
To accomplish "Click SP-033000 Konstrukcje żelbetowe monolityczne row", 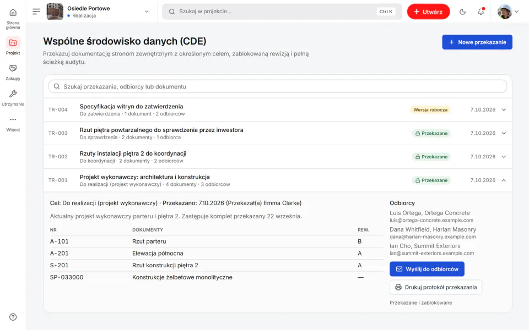I will [x=217, y=277].
